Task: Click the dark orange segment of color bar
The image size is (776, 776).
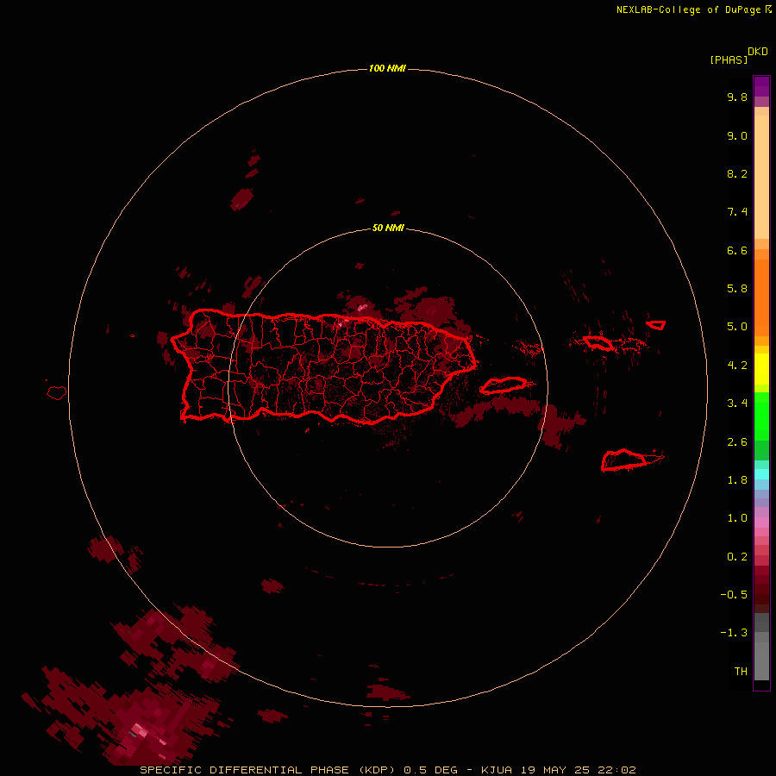Action: [x=761, y=297]
